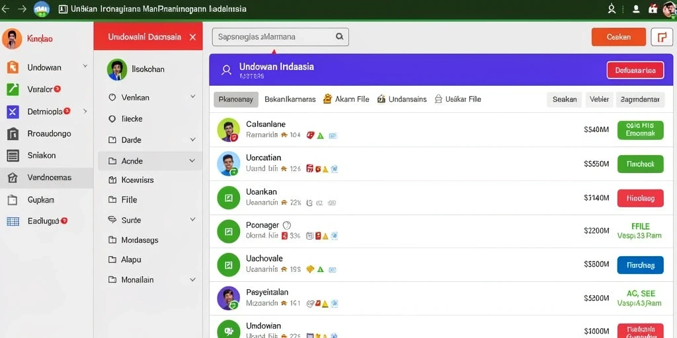Open the profile avatar at top-right corner
This screenshot has height=338, width=677.
click(x=670, y=9)
